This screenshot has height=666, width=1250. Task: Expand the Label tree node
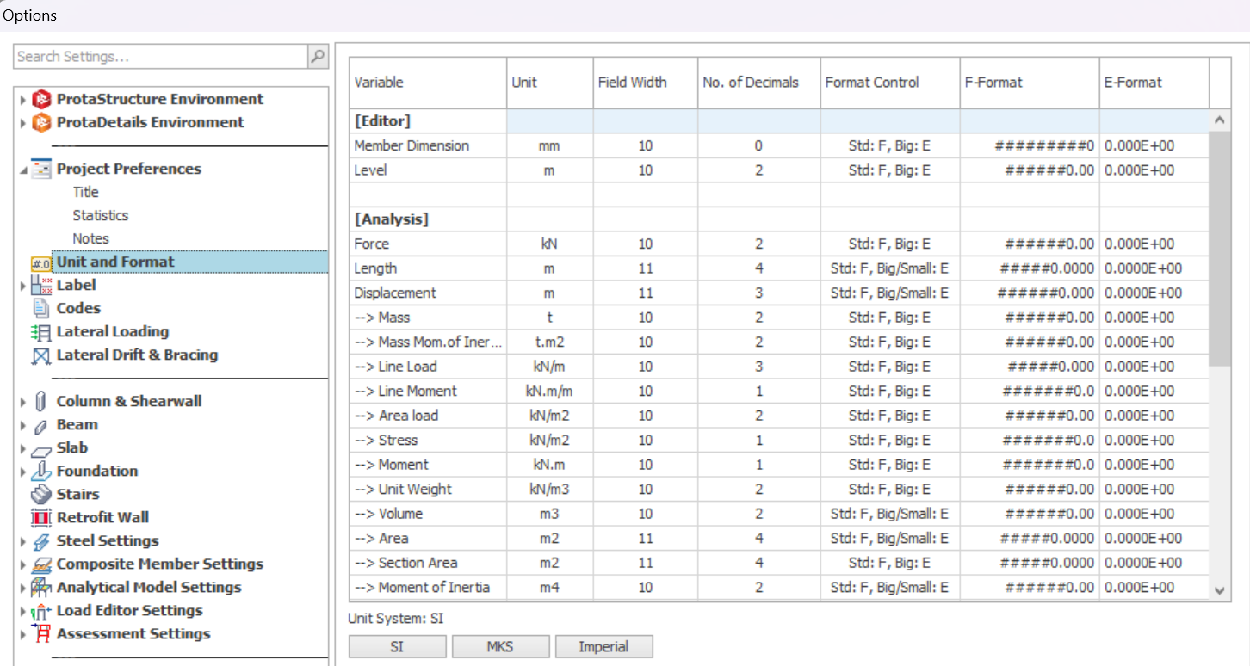coord(23,286)
